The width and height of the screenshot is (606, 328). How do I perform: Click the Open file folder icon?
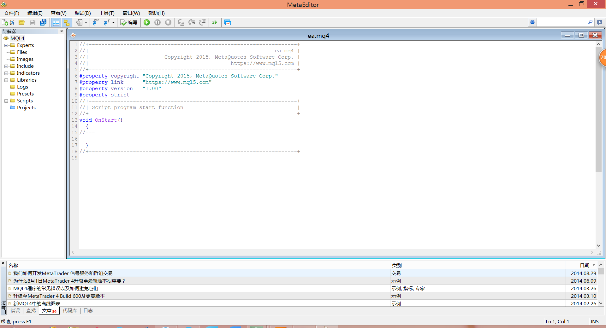(21, 22)
